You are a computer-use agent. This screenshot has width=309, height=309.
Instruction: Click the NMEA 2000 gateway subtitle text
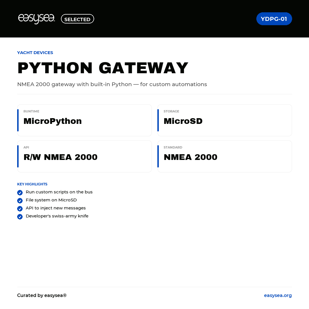pyautogui.click(x=112, y=84)
